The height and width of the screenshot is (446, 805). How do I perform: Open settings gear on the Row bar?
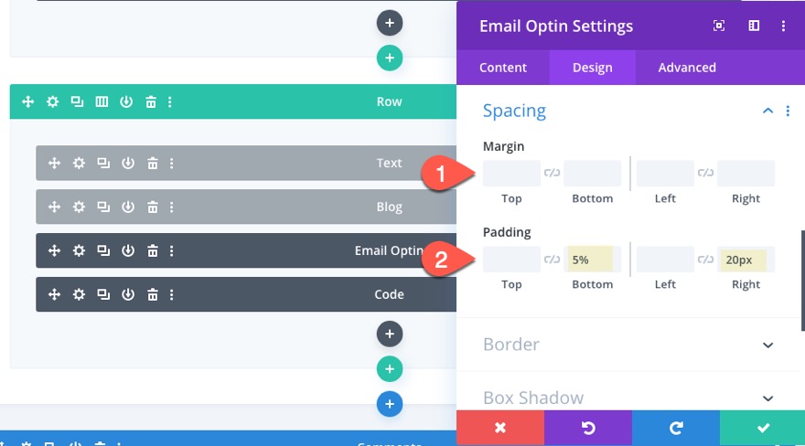tap(53, 101)
